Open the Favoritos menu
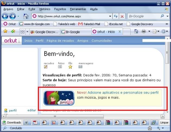The image size is (171, 132). tap(60, 9)
